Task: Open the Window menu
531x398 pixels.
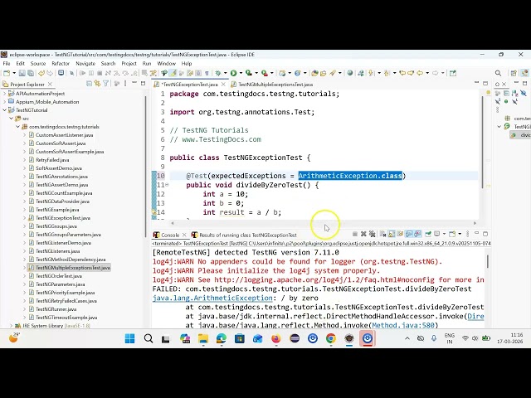Action: tap(166, 63)
